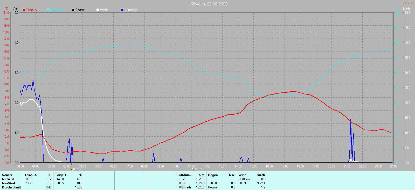The image size is (415, 190).
Task: Click the cyan Feuchte A. legend swatch
Action: point(49,10)
